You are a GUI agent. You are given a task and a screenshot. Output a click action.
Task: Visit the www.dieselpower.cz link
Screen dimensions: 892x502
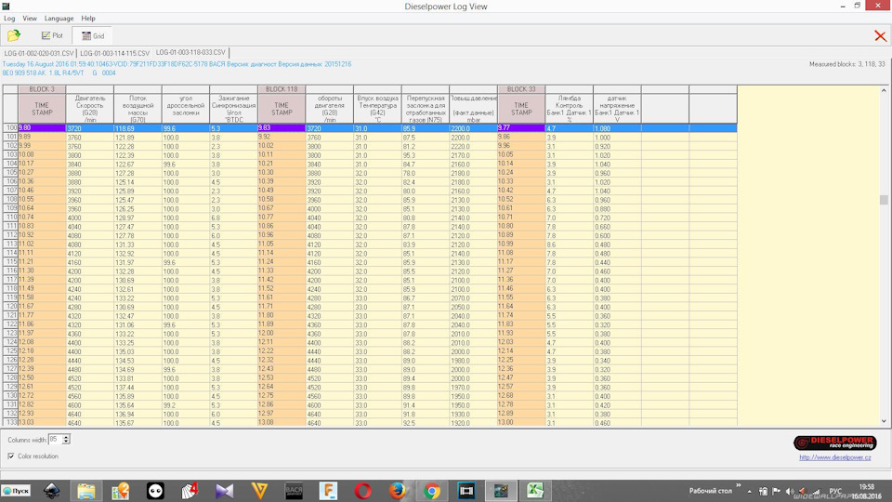click(836, 457)
